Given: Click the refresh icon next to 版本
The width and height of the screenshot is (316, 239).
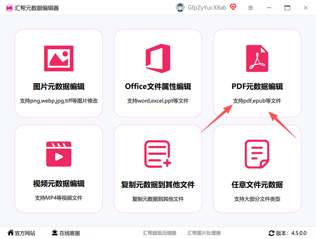Looking at the screenshot, I should coord(272,233).
